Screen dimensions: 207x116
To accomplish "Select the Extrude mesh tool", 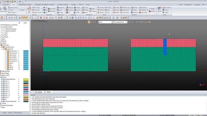I will 70,7.
